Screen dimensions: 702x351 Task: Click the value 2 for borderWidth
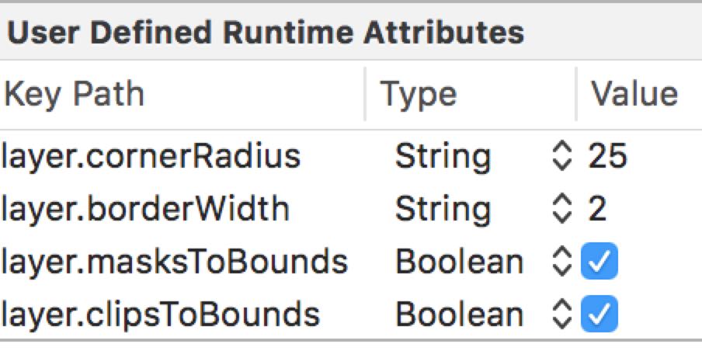597,210
